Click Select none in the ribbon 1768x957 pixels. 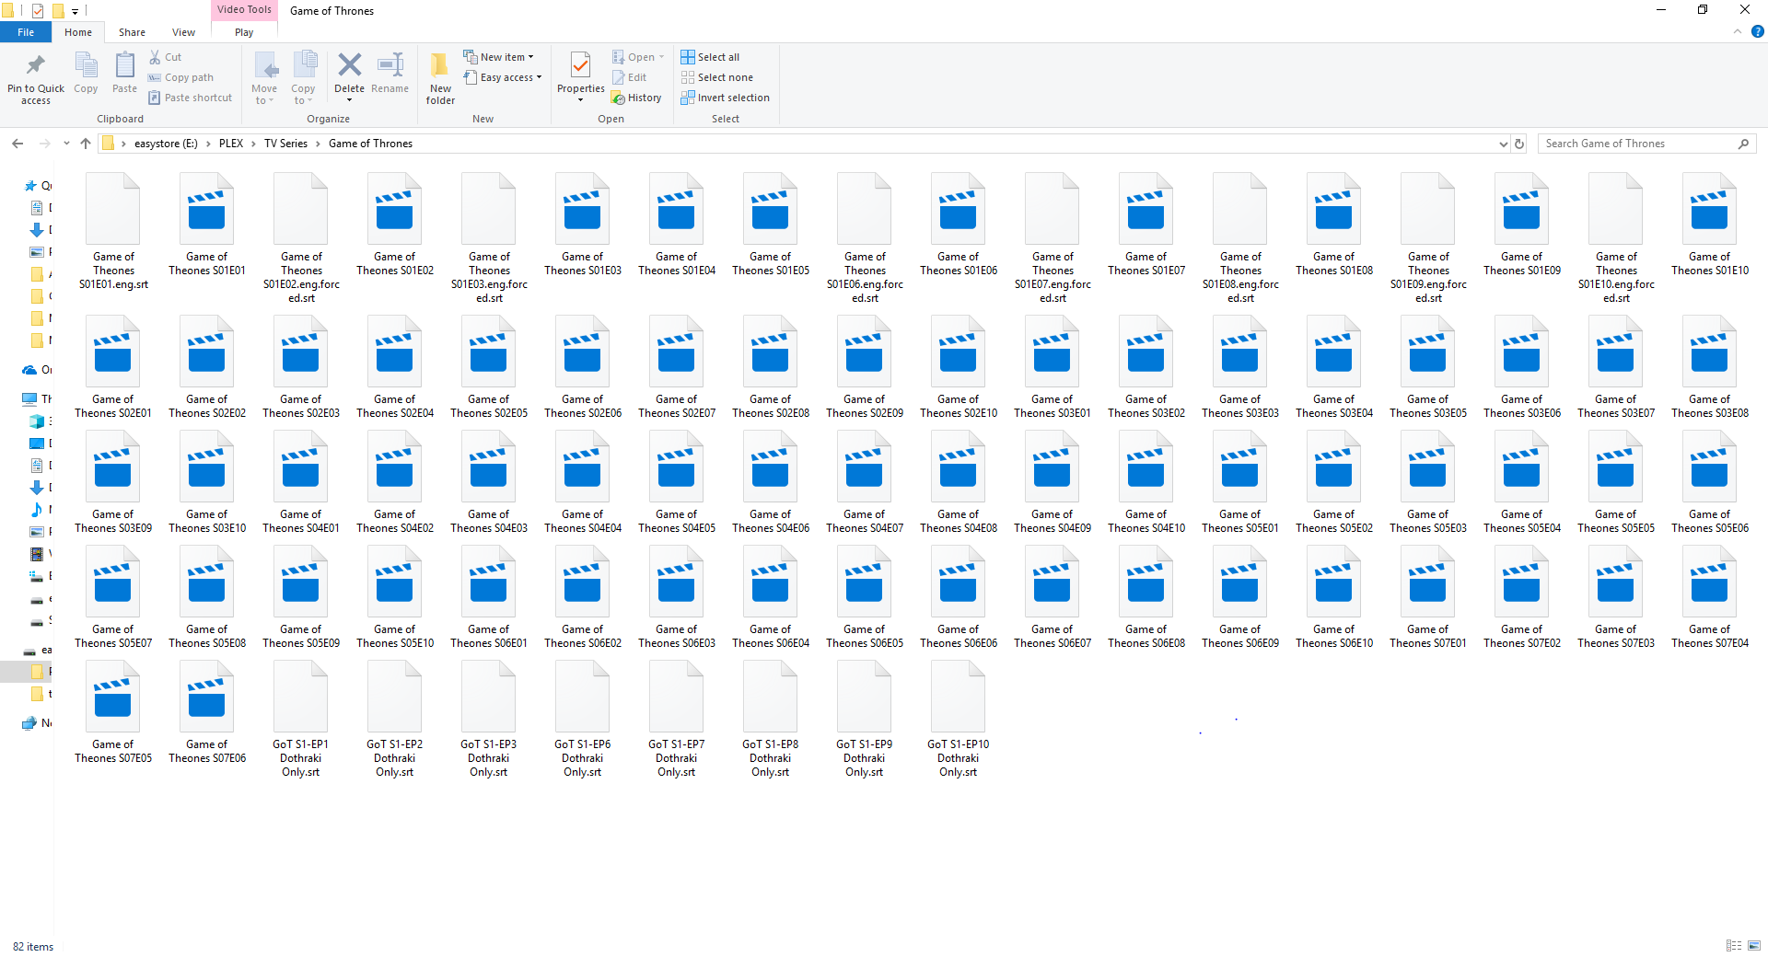(x=717, y=77)
